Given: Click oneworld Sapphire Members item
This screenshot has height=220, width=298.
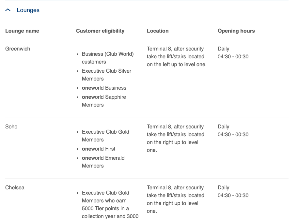Looking at the screenshot, I should 104,101.
